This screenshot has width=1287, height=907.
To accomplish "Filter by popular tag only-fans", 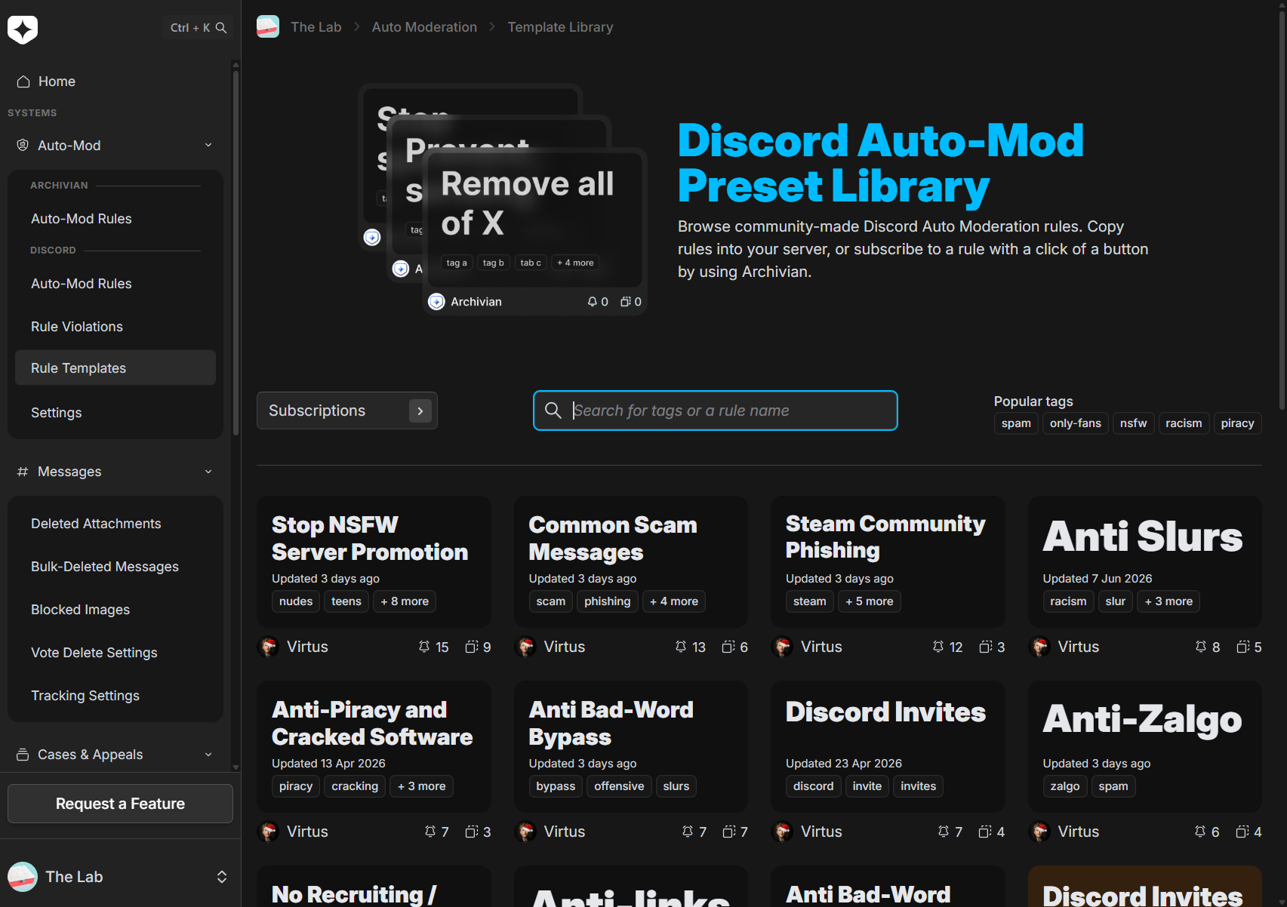I will (1076, 423).
